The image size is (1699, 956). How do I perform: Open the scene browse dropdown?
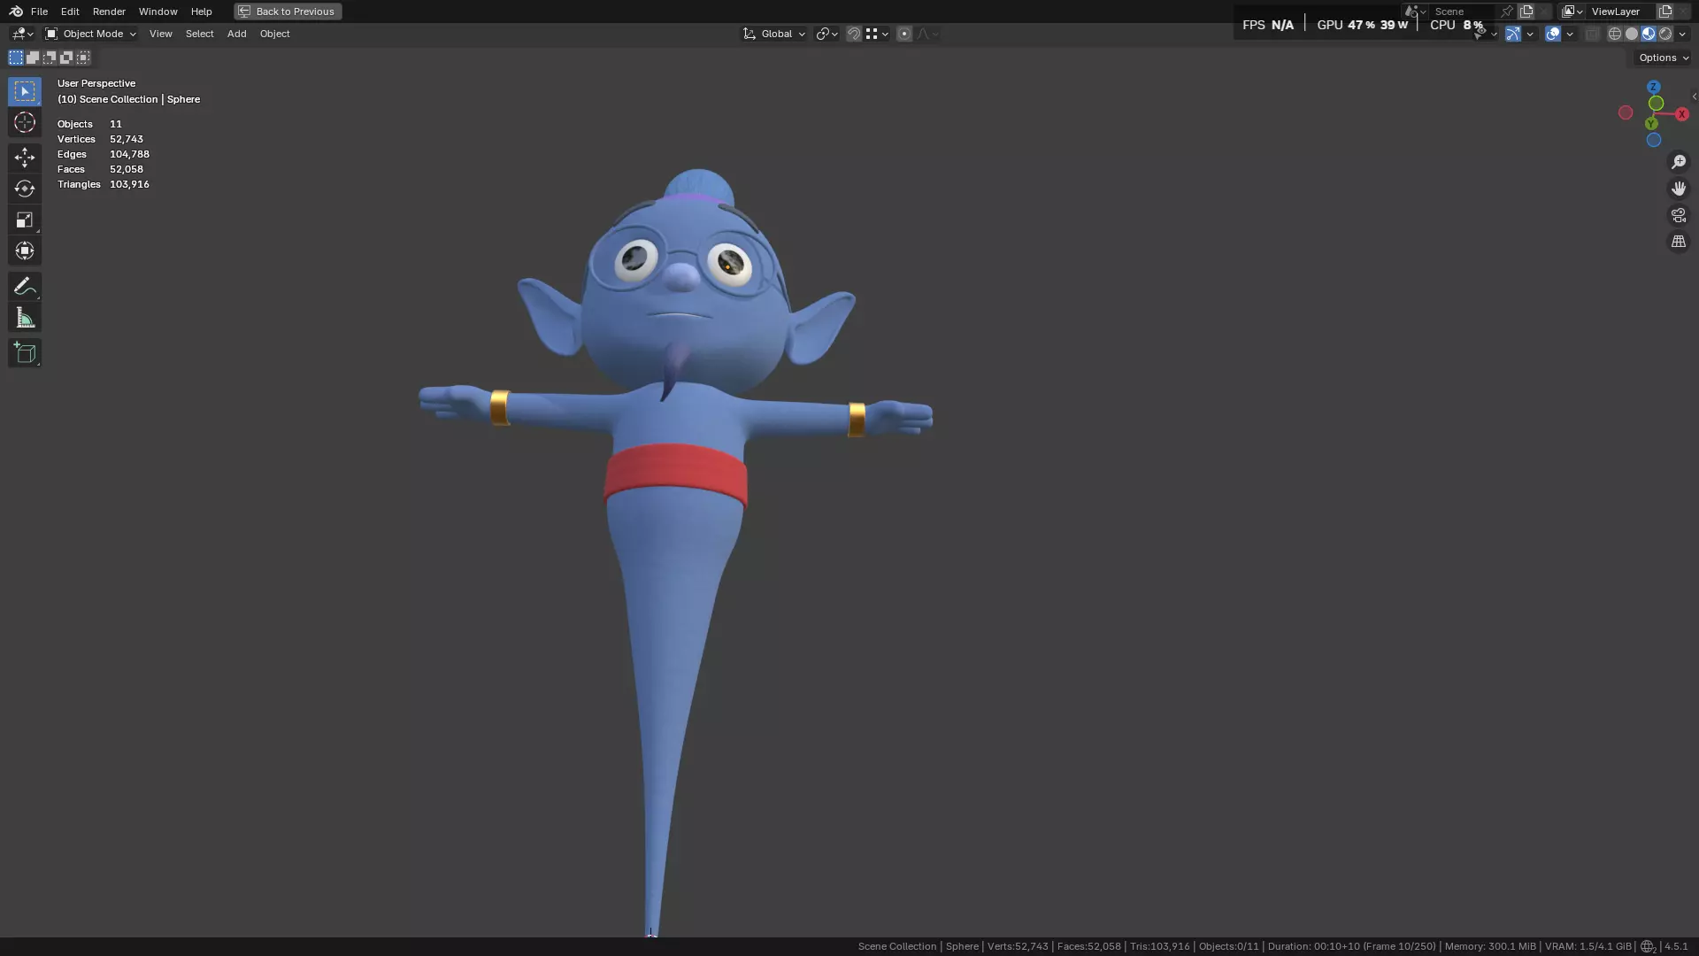(1414, 12)
